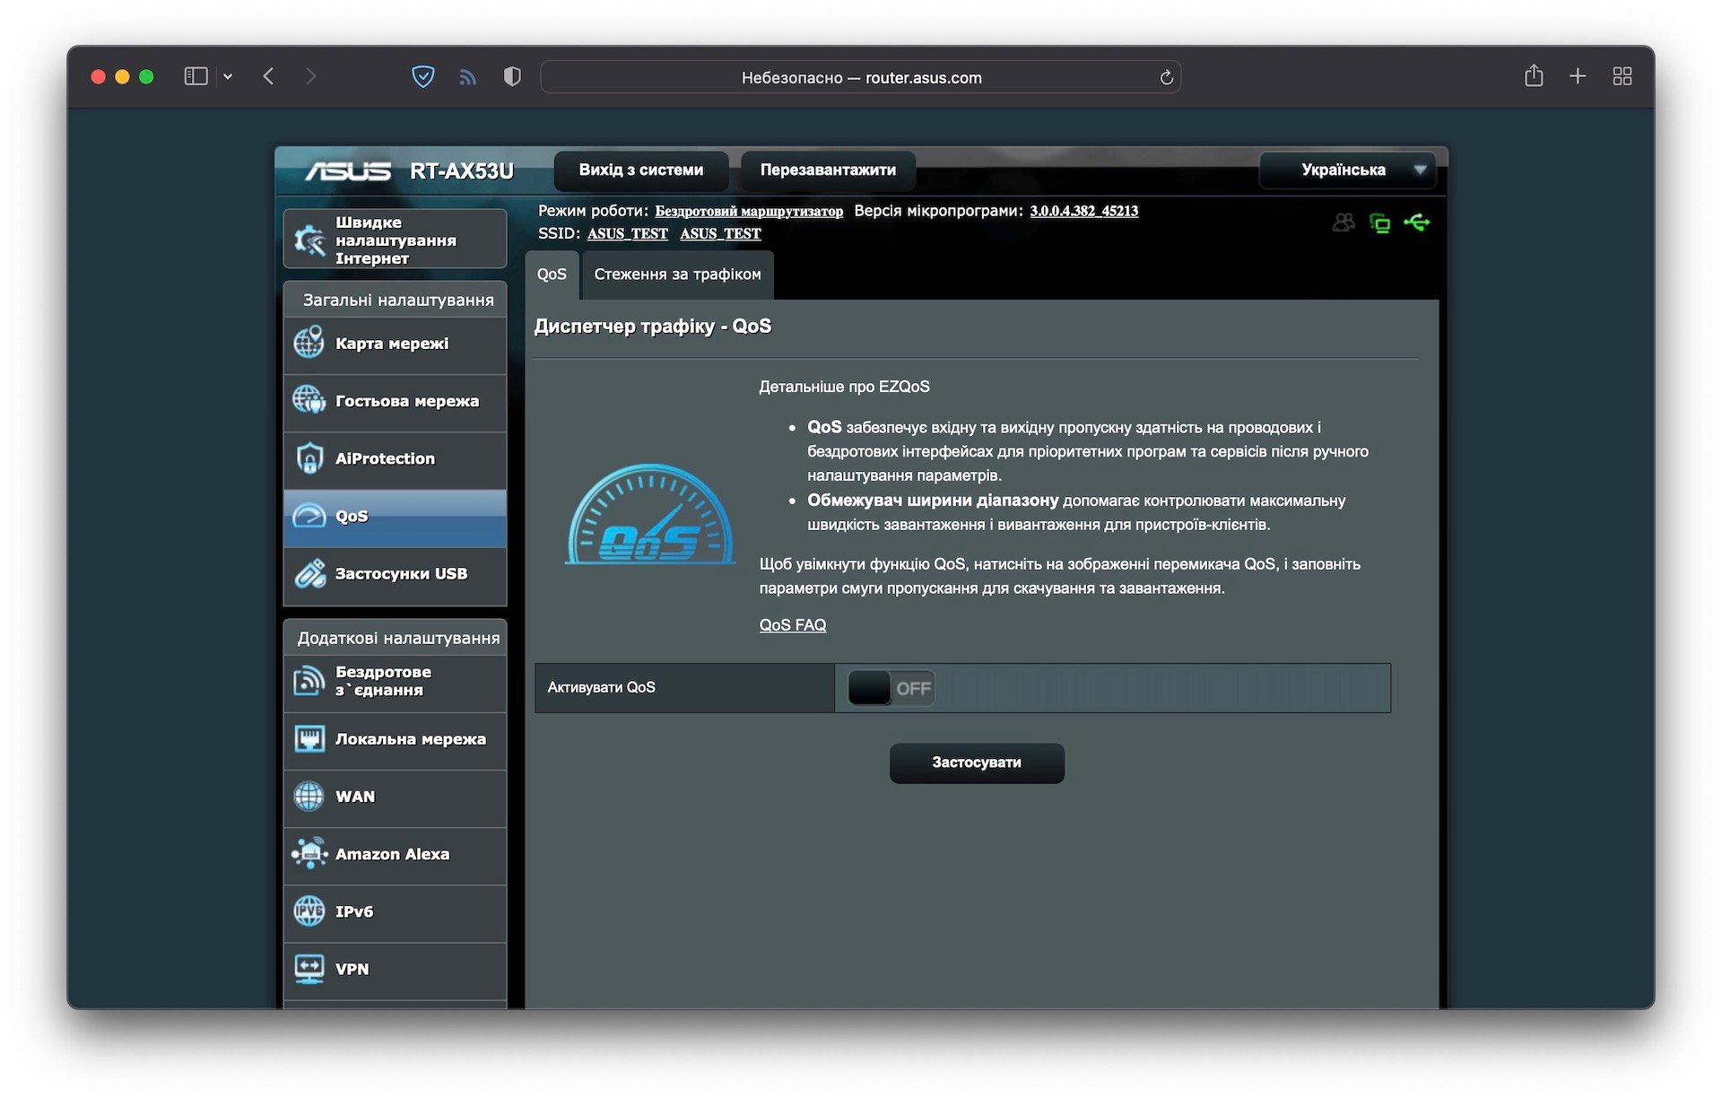Click the large QoS speedometer image
The height and width of the screenshot is (1098, 1722).
650,514
